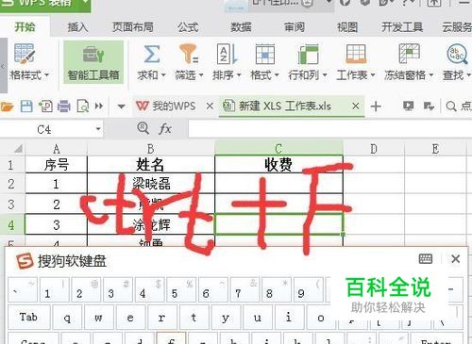The height and width of the screenshot is (344, 472).
Task: Show more quick access toolbar buttons
Action: pyautogui.click(x=99, y=106)
